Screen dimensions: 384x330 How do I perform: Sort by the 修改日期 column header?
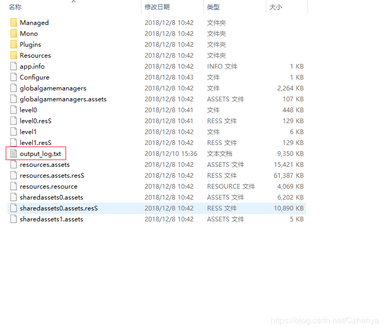[157, 7]
